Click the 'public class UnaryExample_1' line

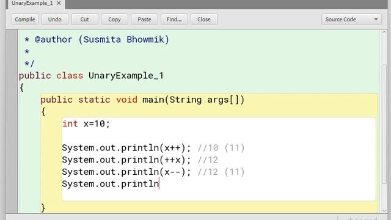(x=91, y=76)
